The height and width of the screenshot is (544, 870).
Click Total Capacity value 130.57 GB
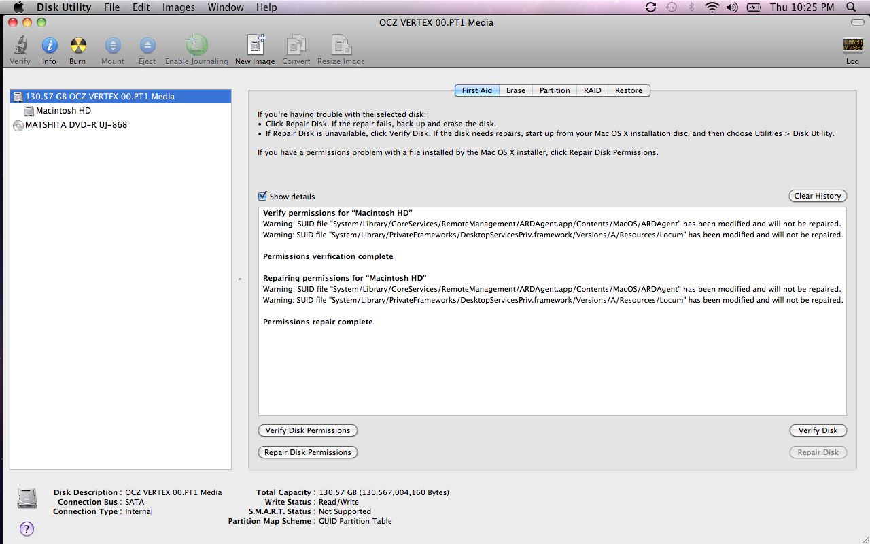click(384, 492)
